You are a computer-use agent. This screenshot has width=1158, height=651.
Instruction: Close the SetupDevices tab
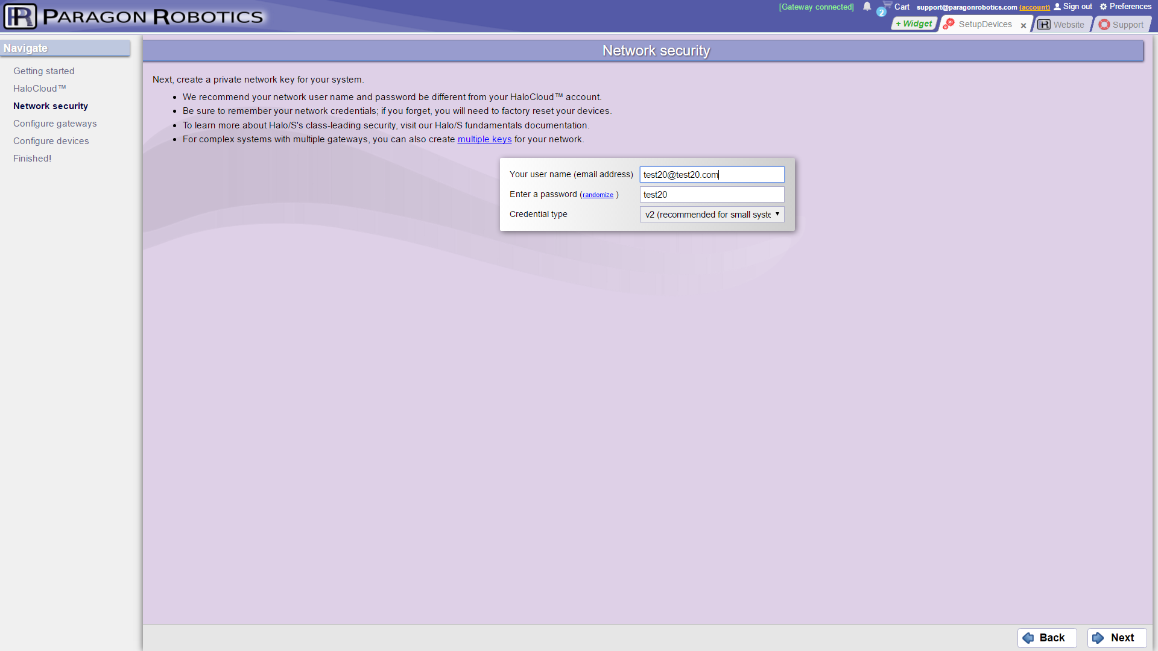[x=1024, y=25]
